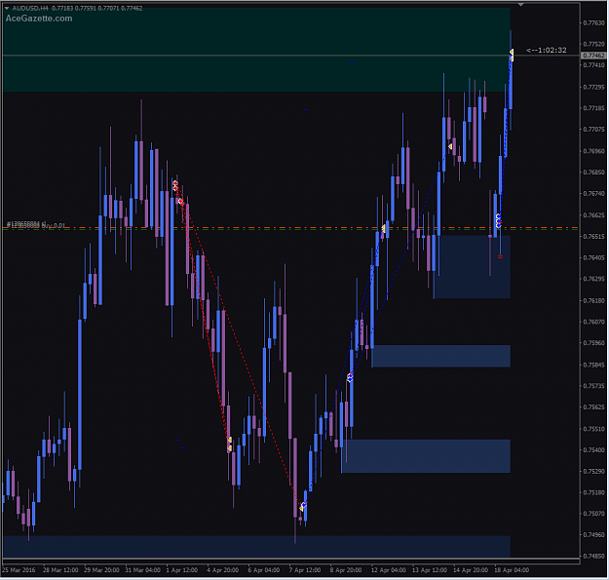Click the 0.74960 price axis label

[593, 534]
